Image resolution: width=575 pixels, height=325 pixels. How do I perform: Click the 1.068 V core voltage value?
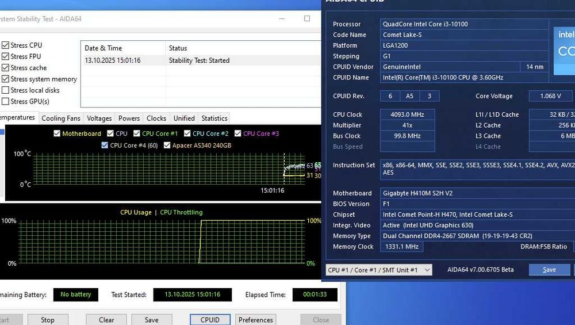(x=550, y=96)
